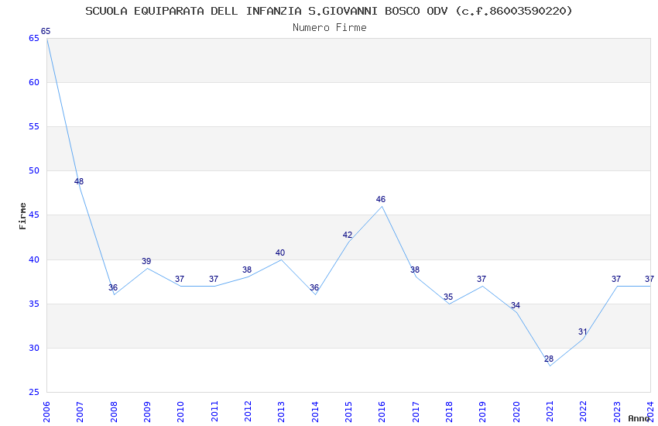Image resolution: width=658 pixels, height=426 pixels.
Task: Click the 40 data point label
Action: pos(280,253)
